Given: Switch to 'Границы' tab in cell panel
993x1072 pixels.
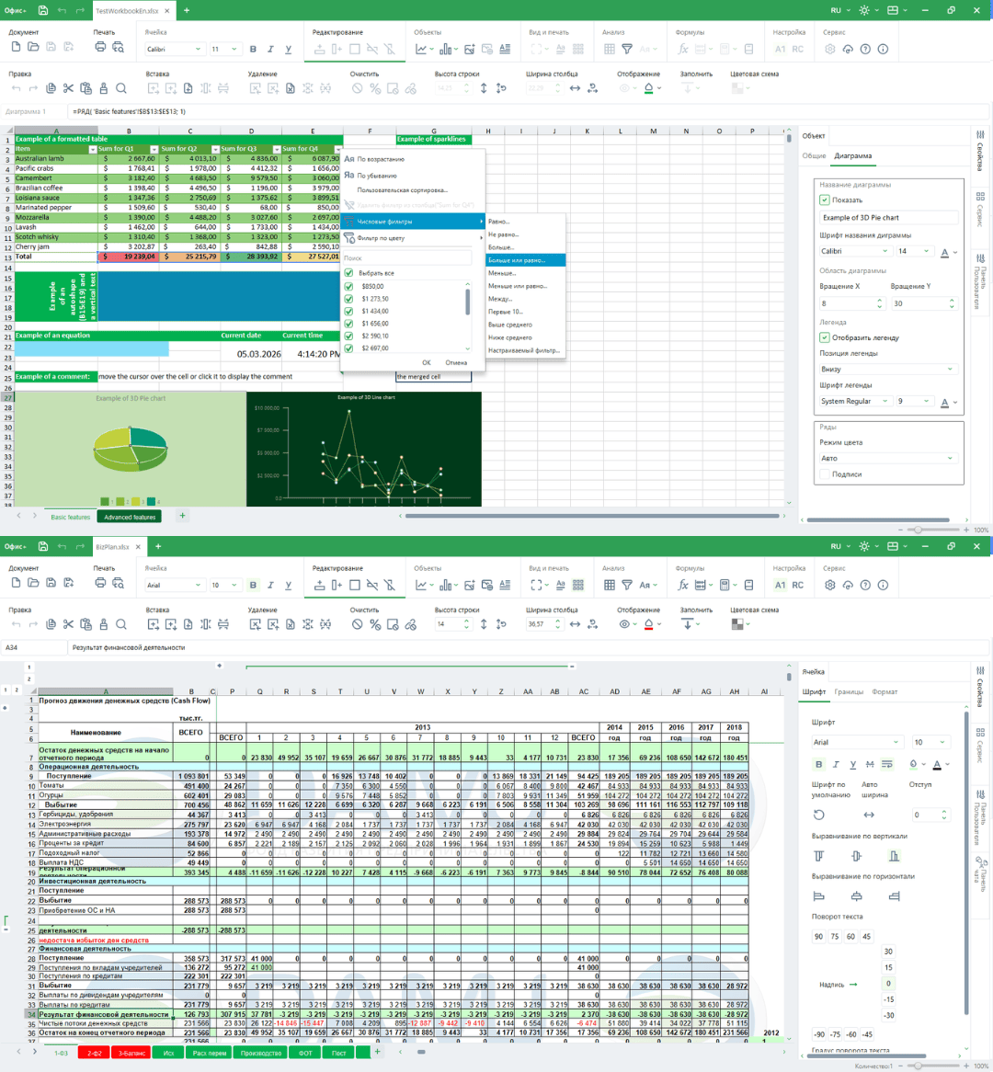Looking at the screenshot, I should [848, 691].
